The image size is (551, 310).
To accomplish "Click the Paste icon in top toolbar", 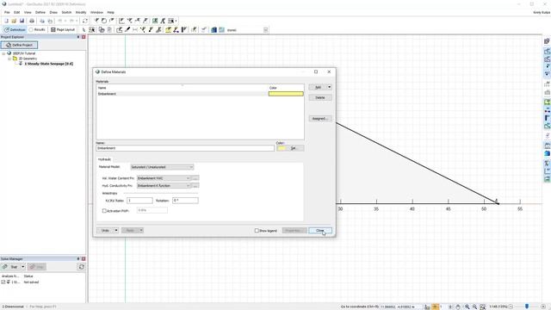I will (x=50, y=21).
